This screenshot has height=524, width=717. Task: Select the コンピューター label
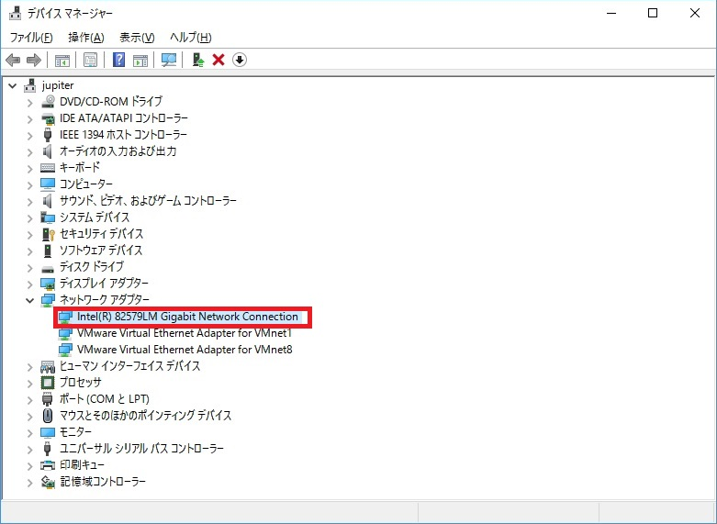[86, 184]
